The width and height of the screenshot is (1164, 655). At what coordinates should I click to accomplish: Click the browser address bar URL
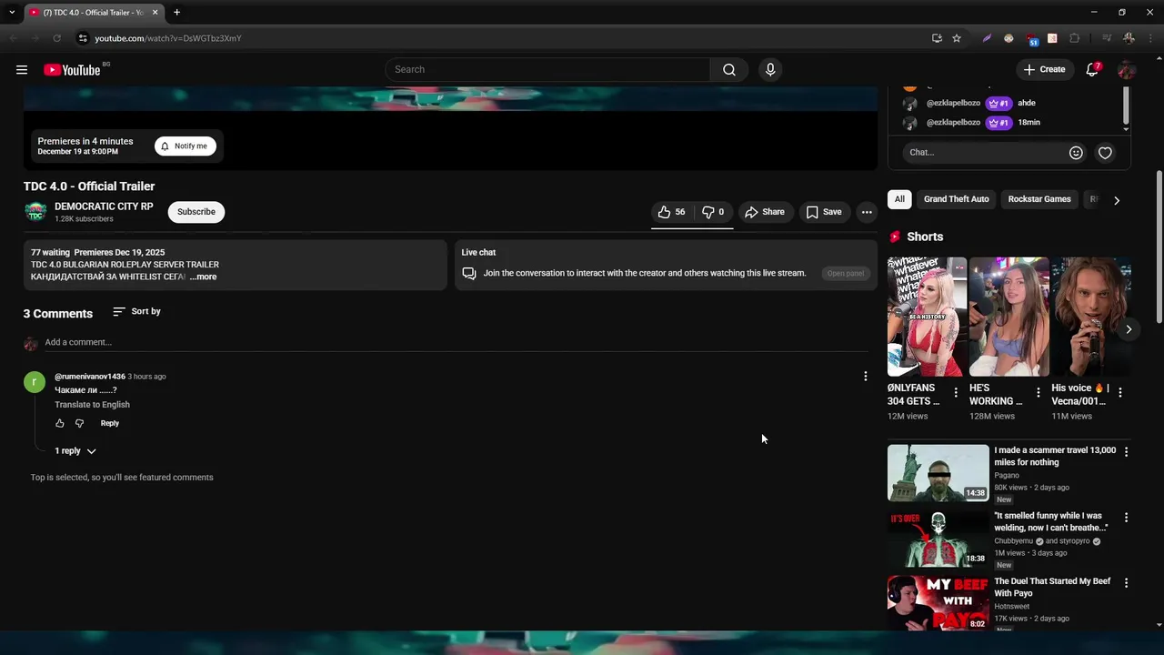click(x=168, y=38)
